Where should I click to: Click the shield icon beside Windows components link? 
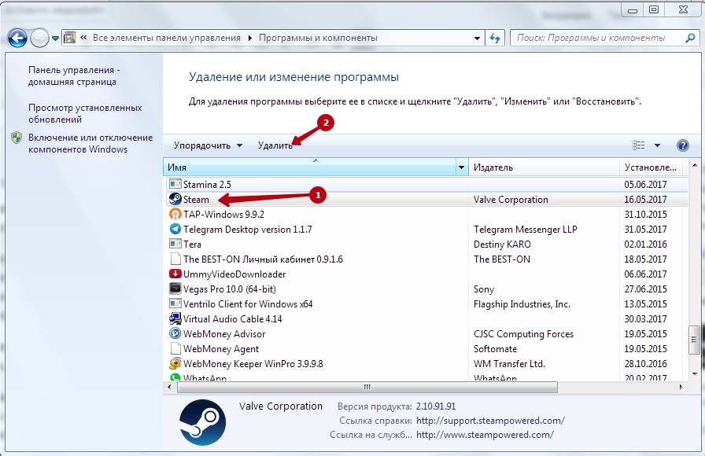[x=17, y=138]
